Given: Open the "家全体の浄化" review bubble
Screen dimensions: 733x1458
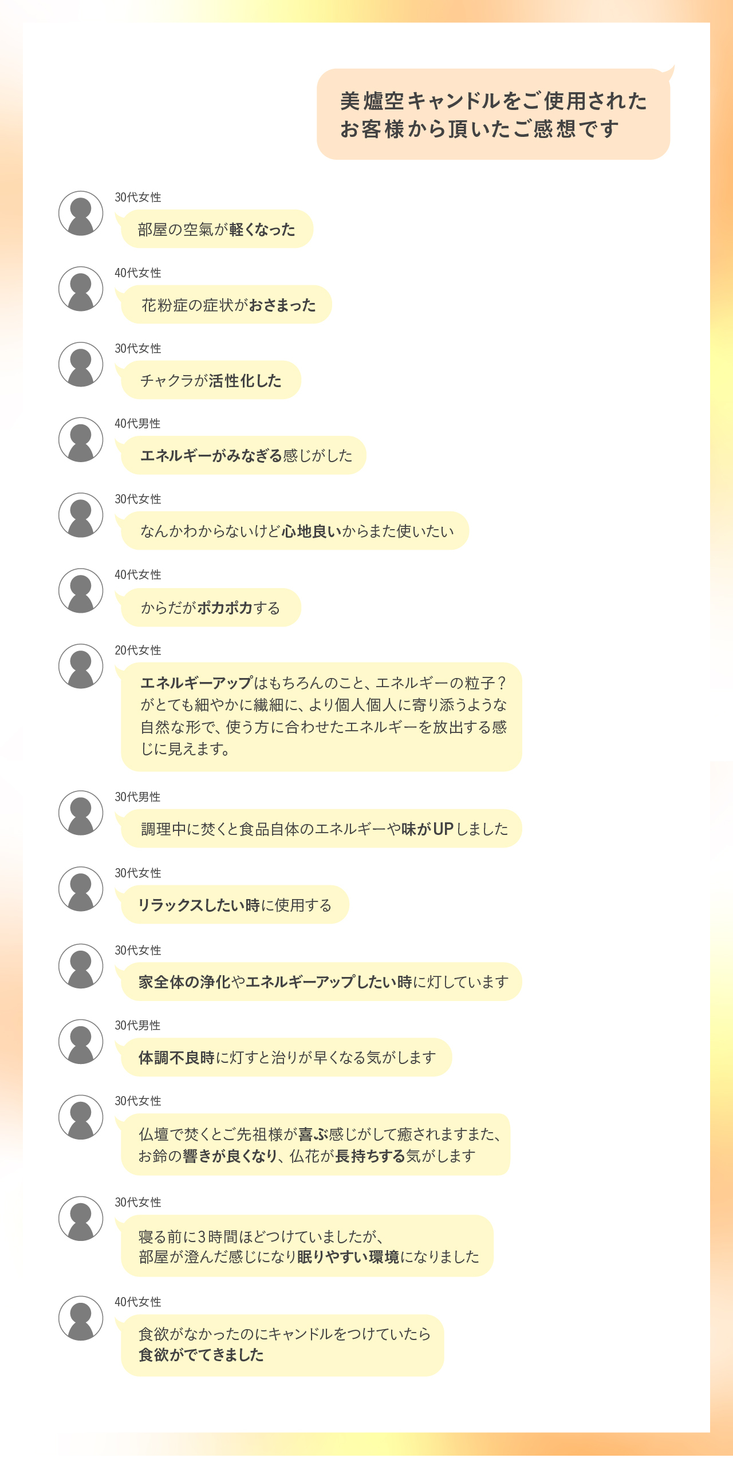Looking at the screenshot, I should pyautogui.click(x=321, y=982).
